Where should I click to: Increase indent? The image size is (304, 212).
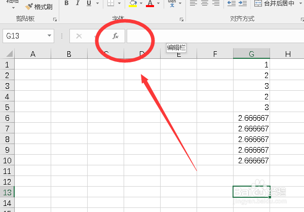(243, 3)
